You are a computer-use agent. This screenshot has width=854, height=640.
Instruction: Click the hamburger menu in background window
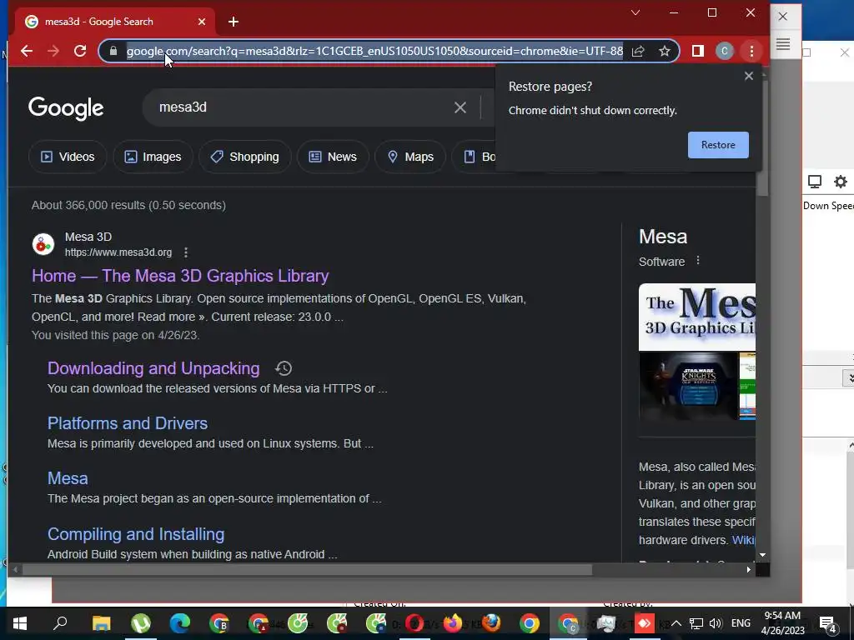point(782,45)
